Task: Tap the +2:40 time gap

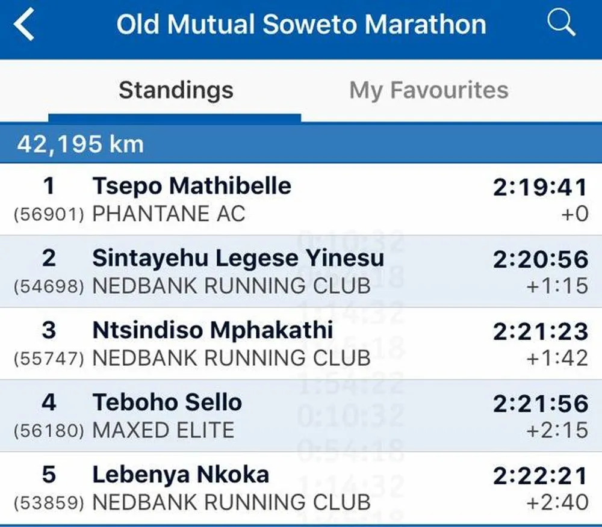Action: [557, 502]
